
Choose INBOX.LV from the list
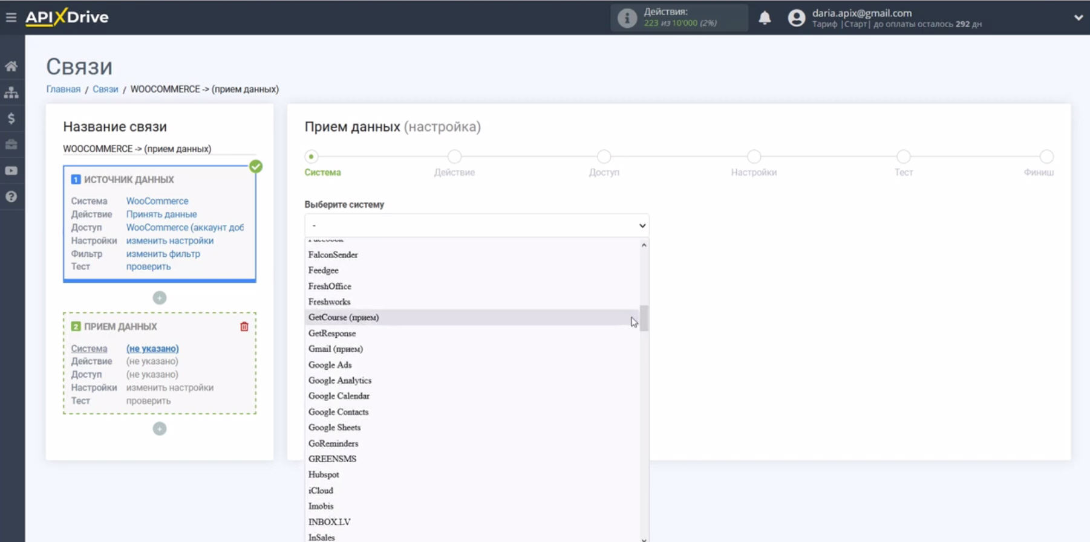click(472, 522)
